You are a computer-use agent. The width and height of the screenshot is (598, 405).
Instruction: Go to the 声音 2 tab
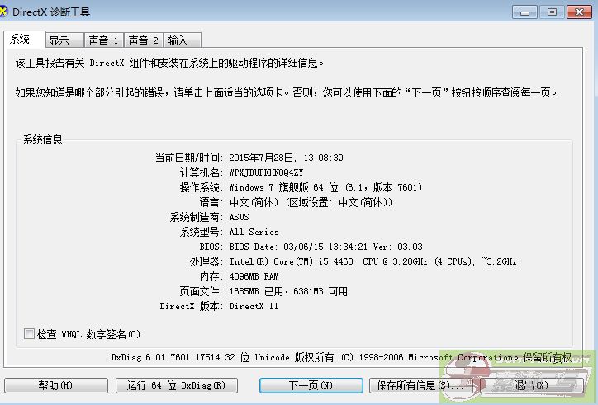tap(143, 40)
